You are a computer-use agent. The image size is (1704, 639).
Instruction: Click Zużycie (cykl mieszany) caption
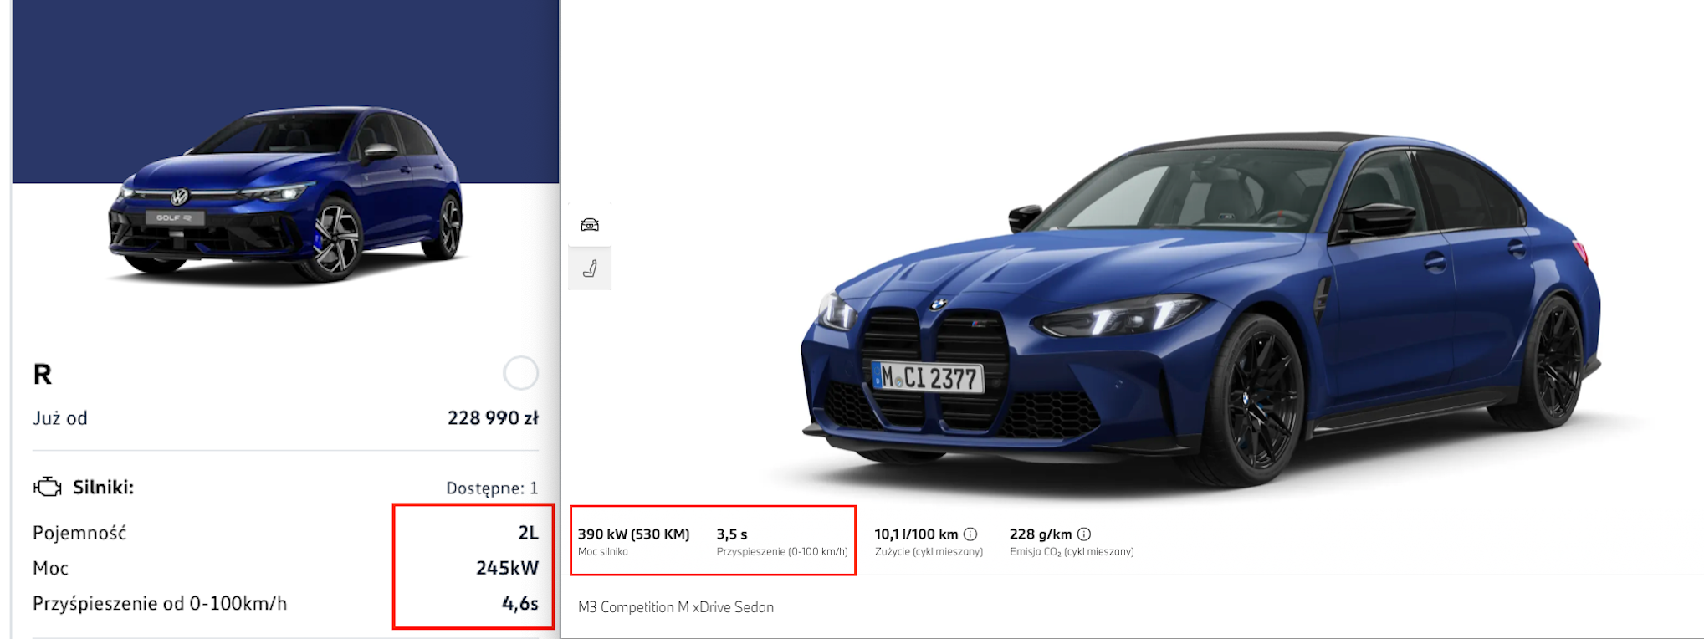929,551
